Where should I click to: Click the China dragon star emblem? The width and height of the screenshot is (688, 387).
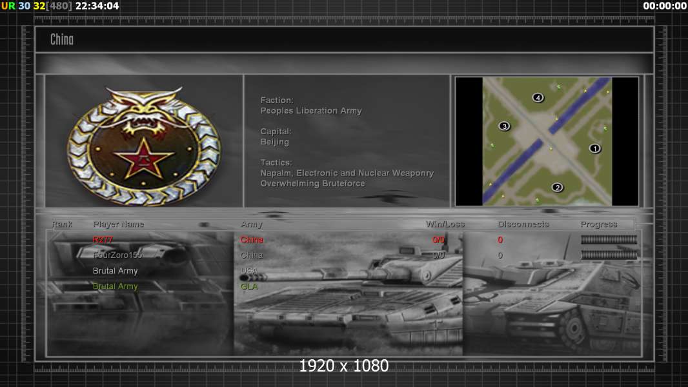144,146
